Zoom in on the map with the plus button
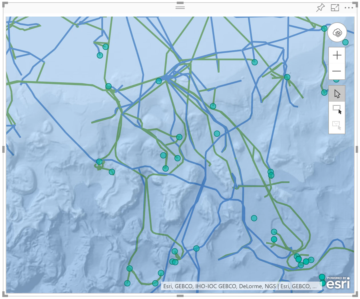 coord(337,55)
